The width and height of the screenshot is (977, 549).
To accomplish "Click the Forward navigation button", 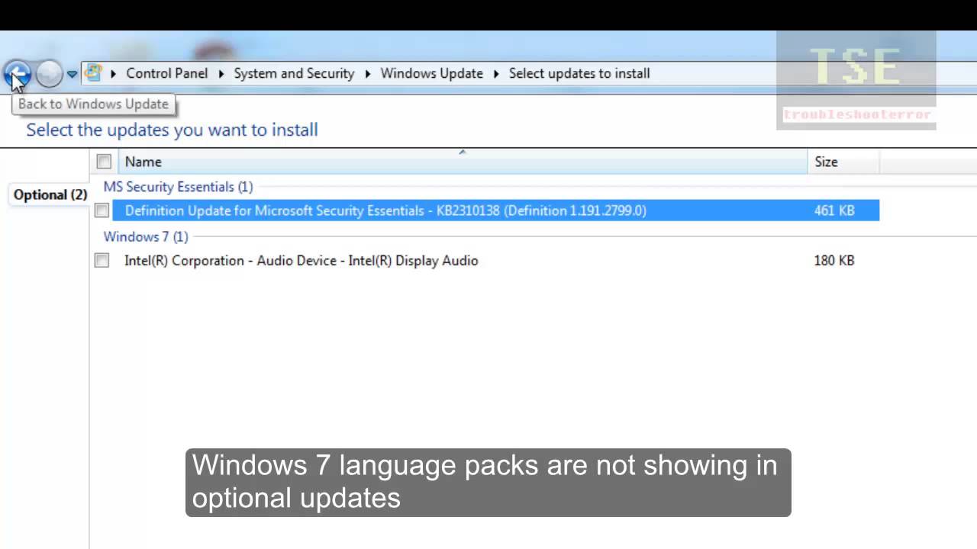I will (49, 74).
